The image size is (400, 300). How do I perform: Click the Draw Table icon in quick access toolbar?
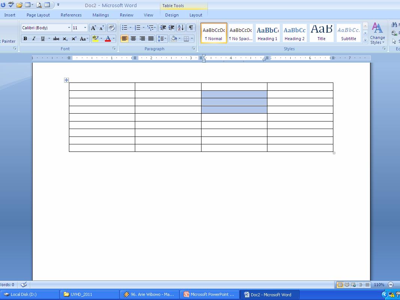click(47, 5)
